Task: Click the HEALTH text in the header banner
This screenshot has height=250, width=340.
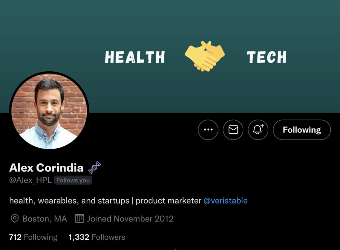Action: [x=135, y=57]
